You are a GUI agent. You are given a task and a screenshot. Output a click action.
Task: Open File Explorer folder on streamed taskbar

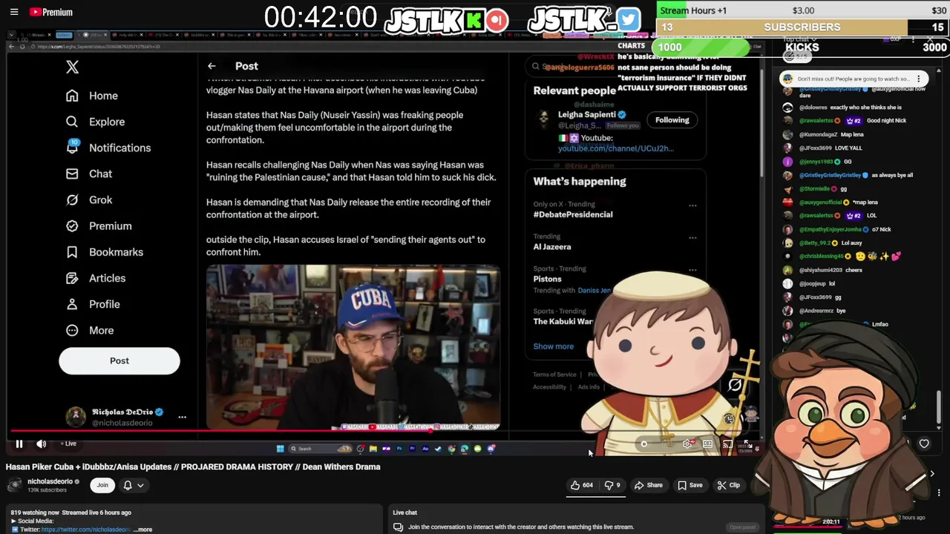(373, 449)
